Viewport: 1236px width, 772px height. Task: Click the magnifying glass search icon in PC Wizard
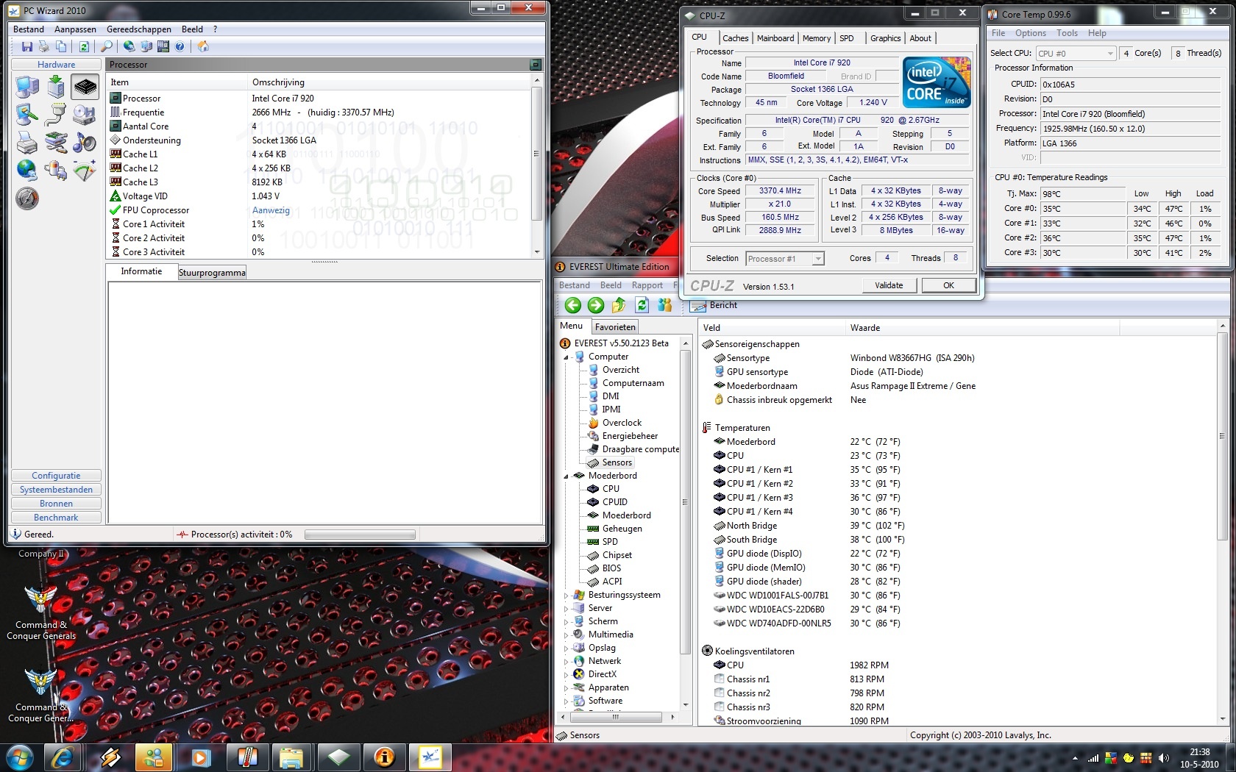pyautogui.click(x=107, y=46)
